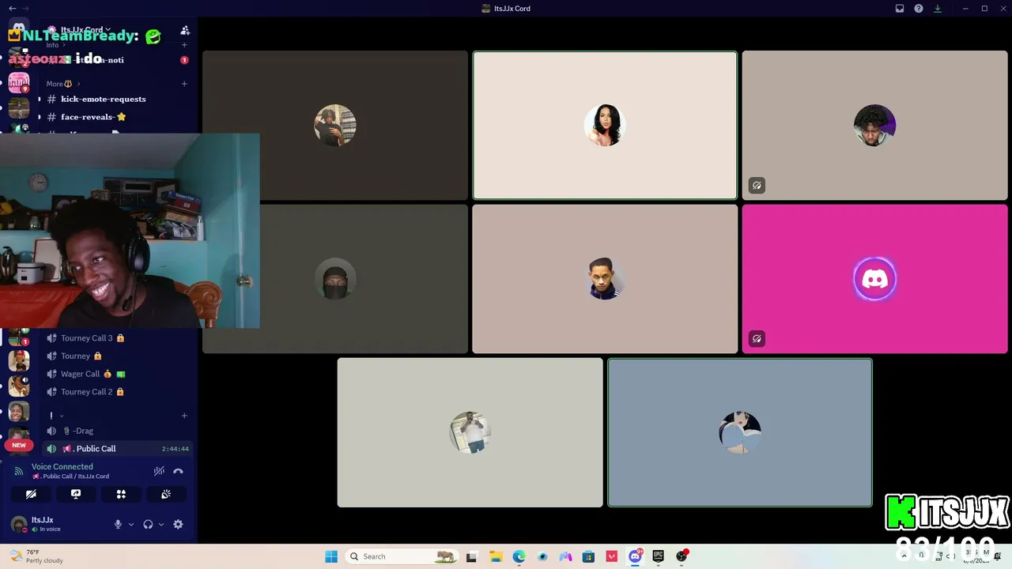Screen dimensions: 1012x569
Task: Switch to Discord taskbar icon
Action: tap(635, 556)
